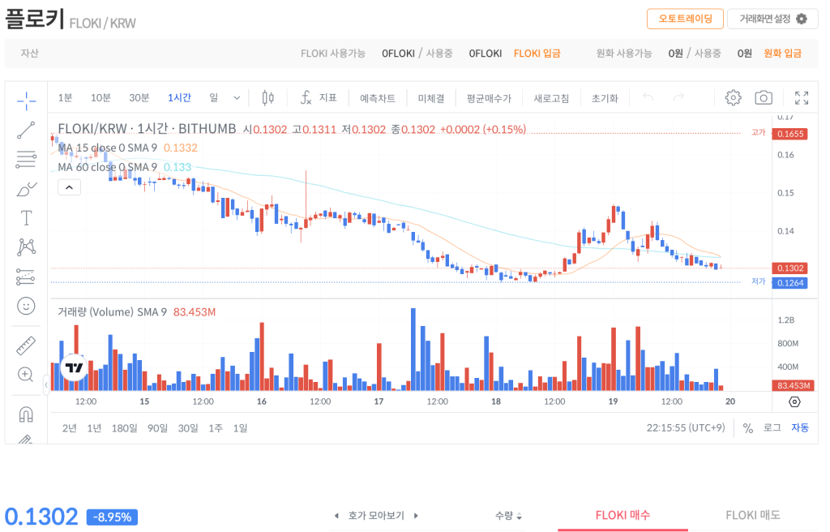Click the 오토트레이딩 button

tap(685, 19)
